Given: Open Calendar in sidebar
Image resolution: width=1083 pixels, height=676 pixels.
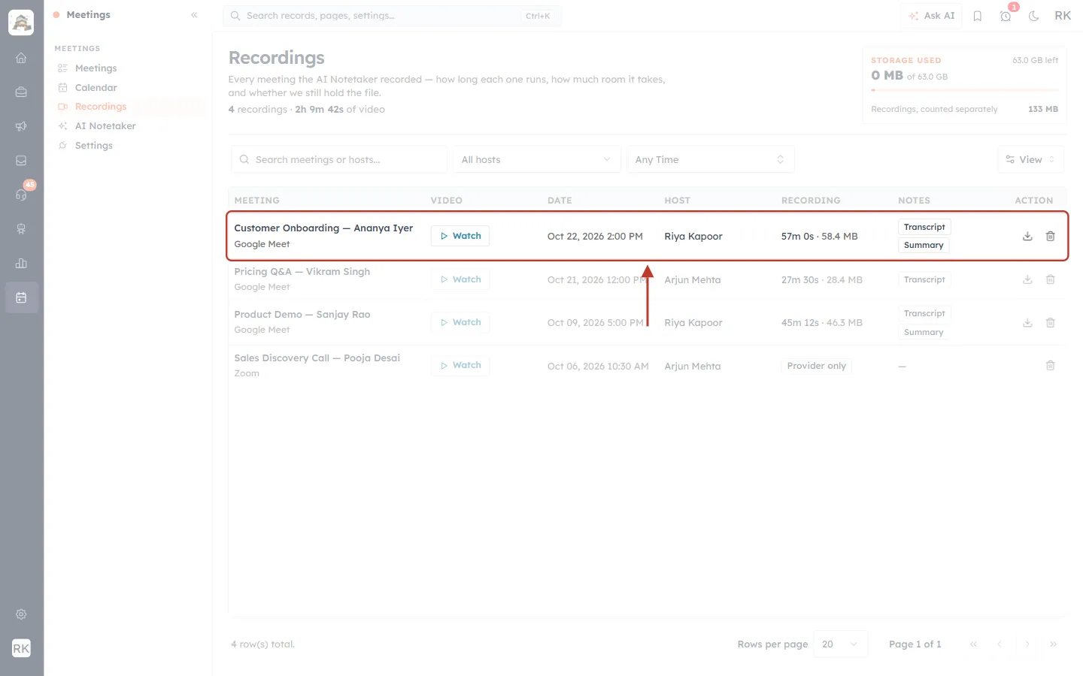Looking at the screenshot, I should click(96, 88).
